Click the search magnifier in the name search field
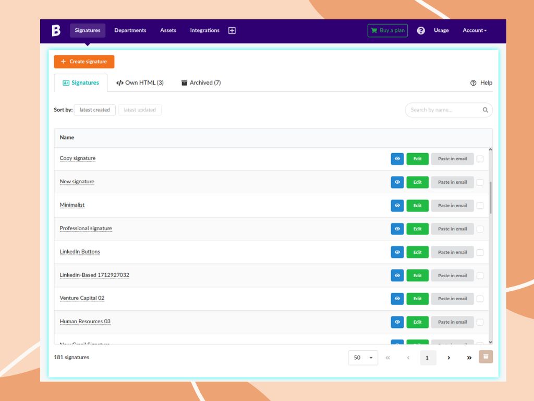534x401 pixels. click(485, 110)
